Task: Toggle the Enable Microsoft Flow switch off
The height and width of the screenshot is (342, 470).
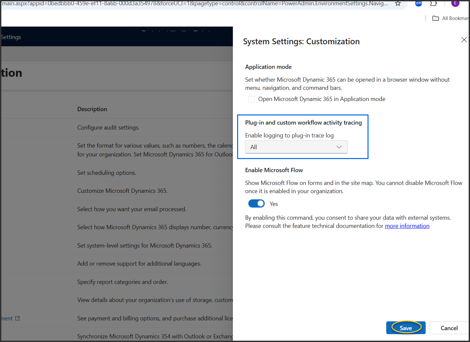Action: tap(257, 203)
